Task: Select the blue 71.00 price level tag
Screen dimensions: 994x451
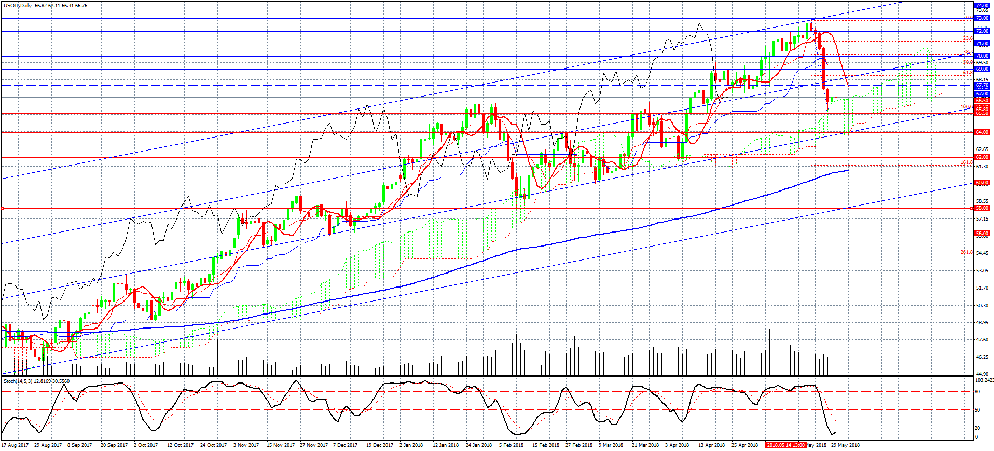Action: click(x=982, y=44)
